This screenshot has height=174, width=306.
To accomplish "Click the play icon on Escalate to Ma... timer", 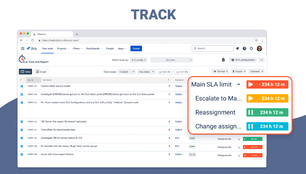I will tap(251, 98).
